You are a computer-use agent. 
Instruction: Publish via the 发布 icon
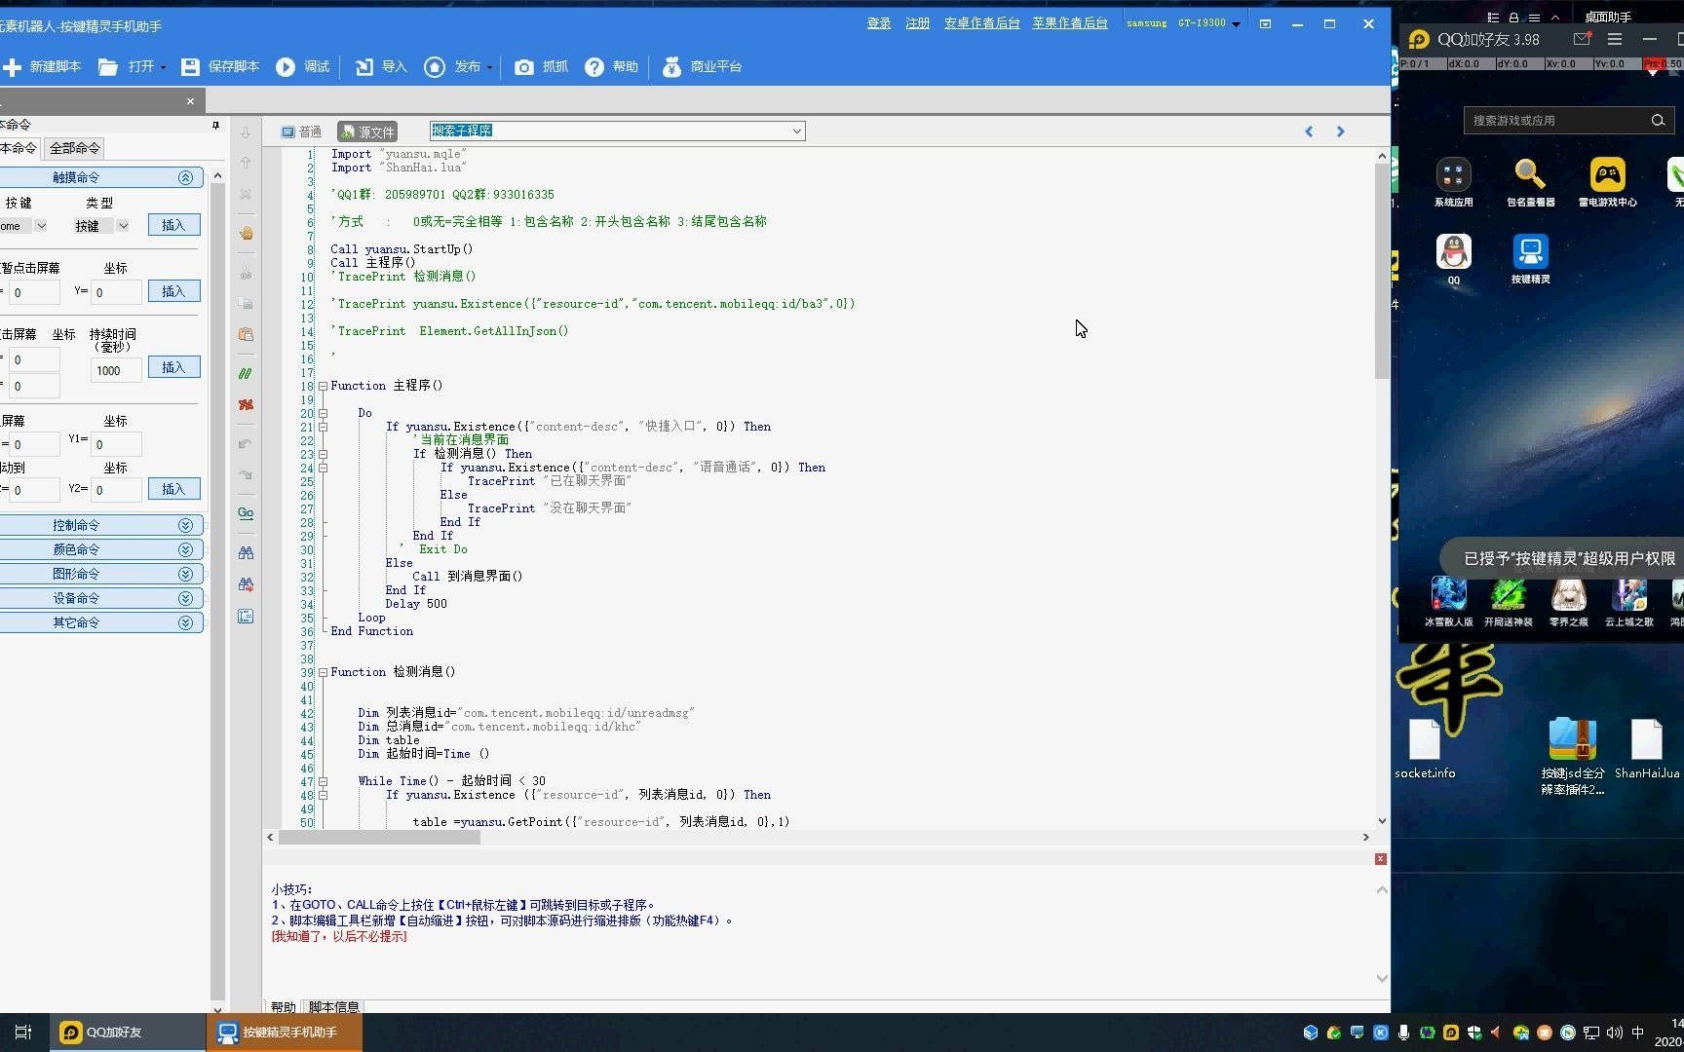point(435,66)
